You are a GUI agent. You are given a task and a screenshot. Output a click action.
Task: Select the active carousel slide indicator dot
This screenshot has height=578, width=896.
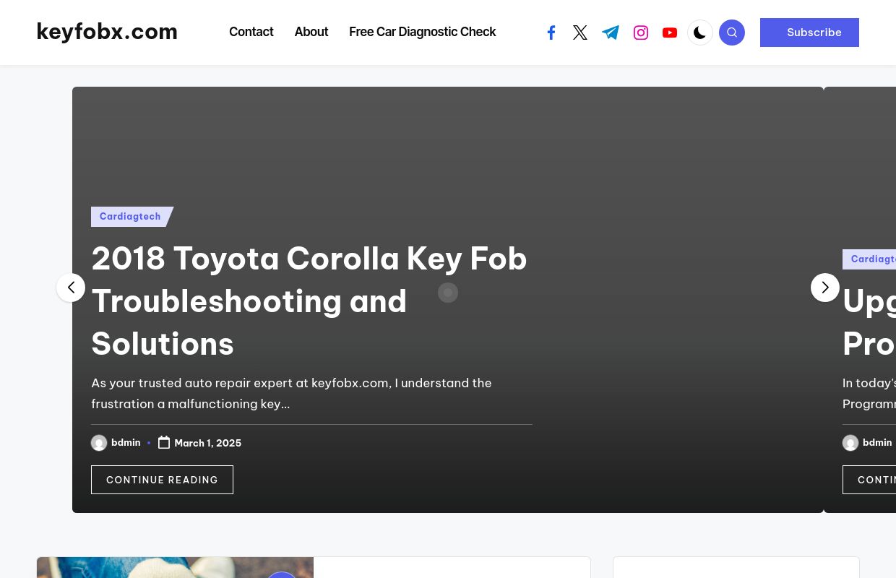448,293
